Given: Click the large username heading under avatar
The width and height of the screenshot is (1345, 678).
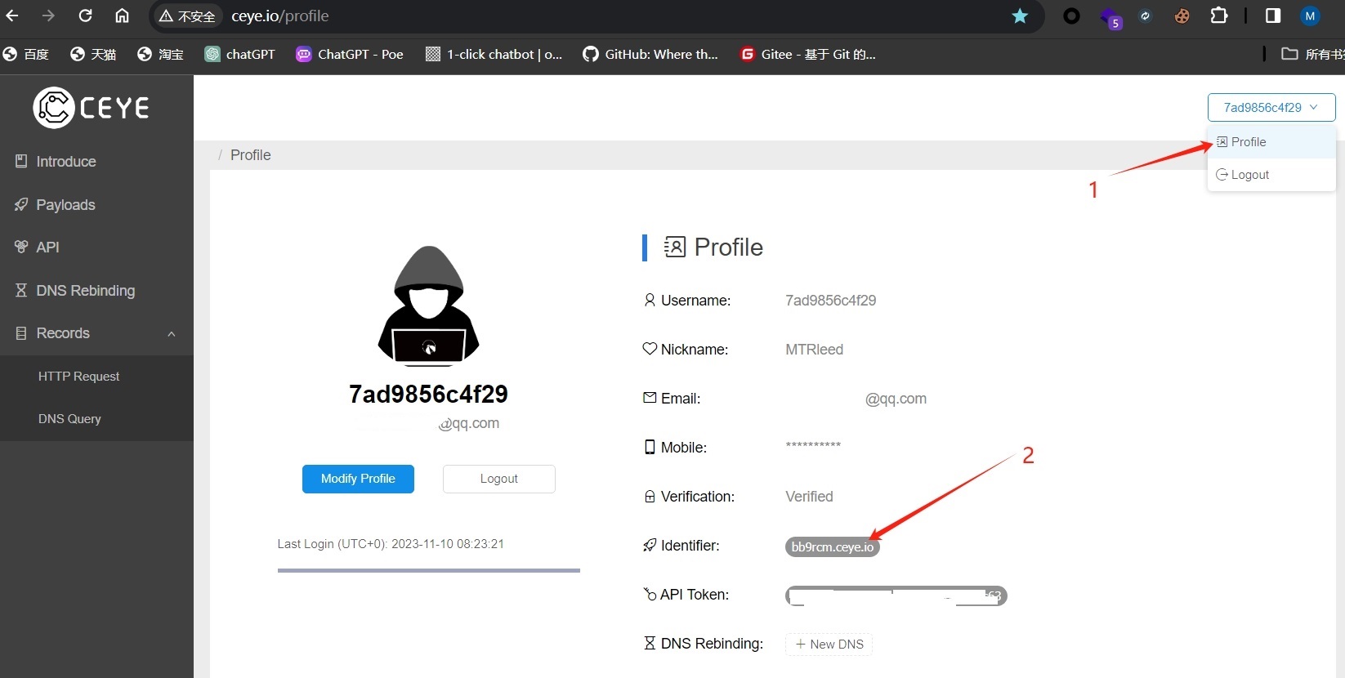Looking at the screenshot, I should 428,395.
